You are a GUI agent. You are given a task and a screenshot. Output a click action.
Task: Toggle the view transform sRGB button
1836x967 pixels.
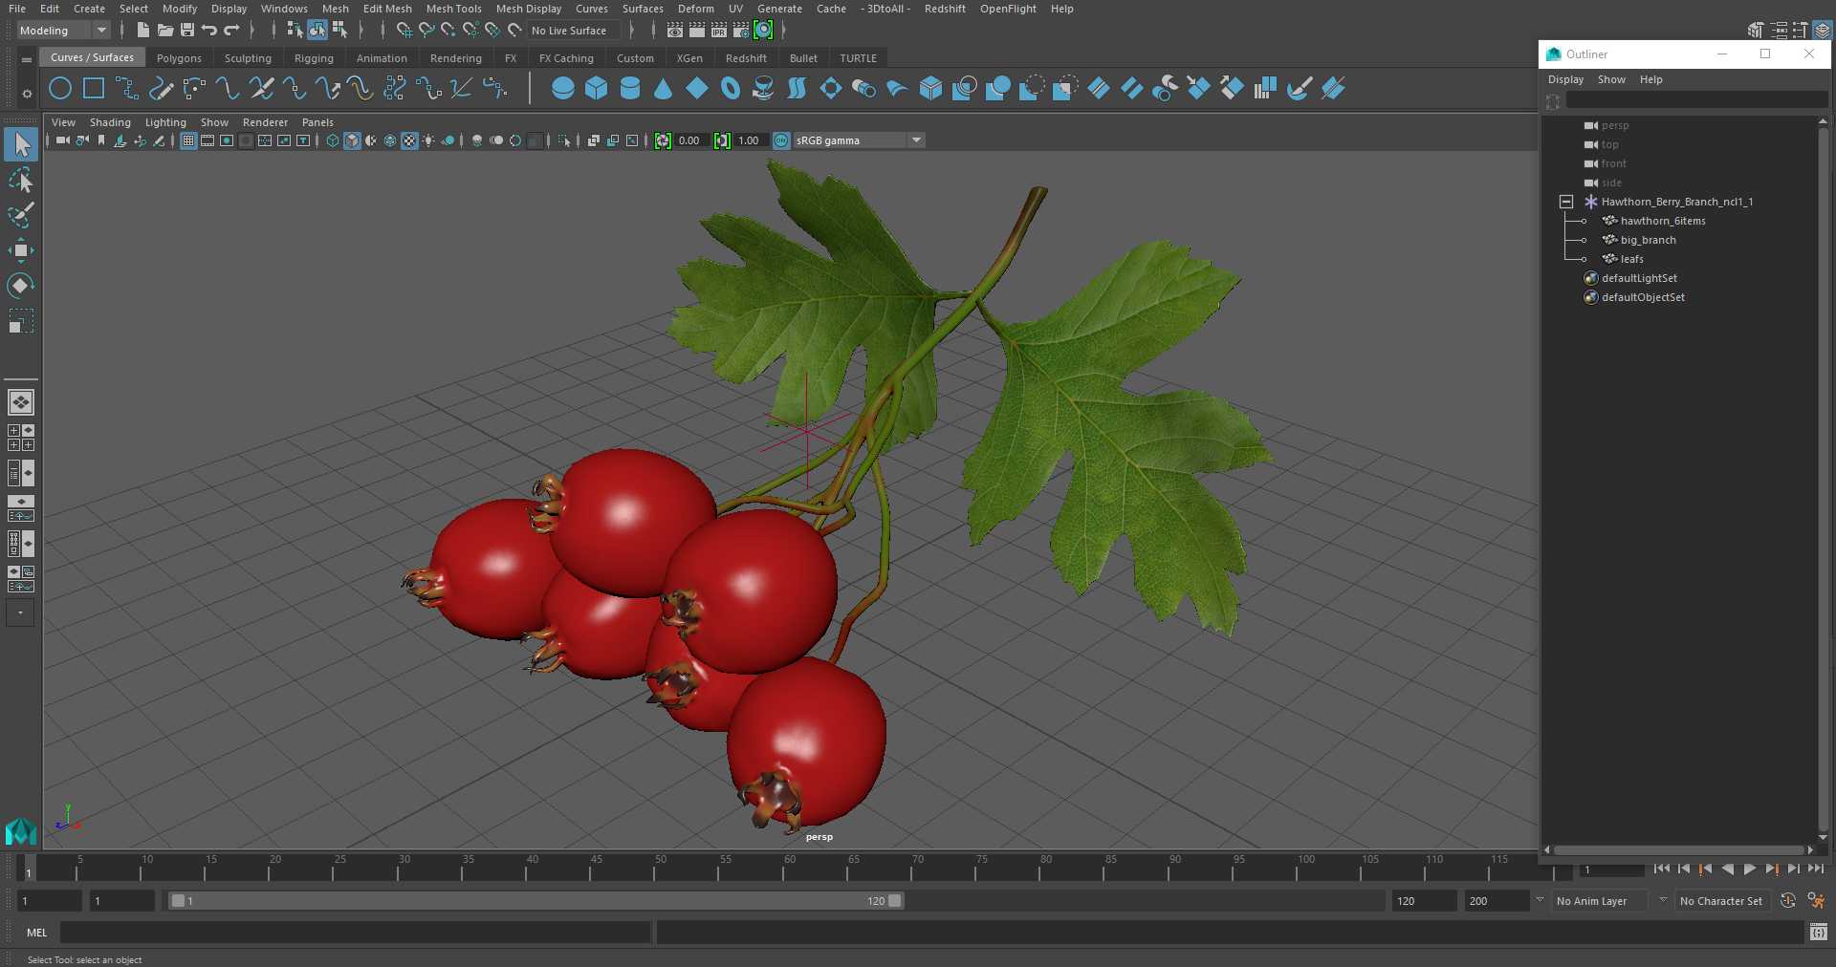pyautogui.click(x=781, y=140)
